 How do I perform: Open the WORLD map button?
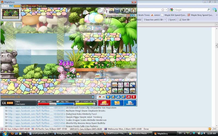pos(17,6)
